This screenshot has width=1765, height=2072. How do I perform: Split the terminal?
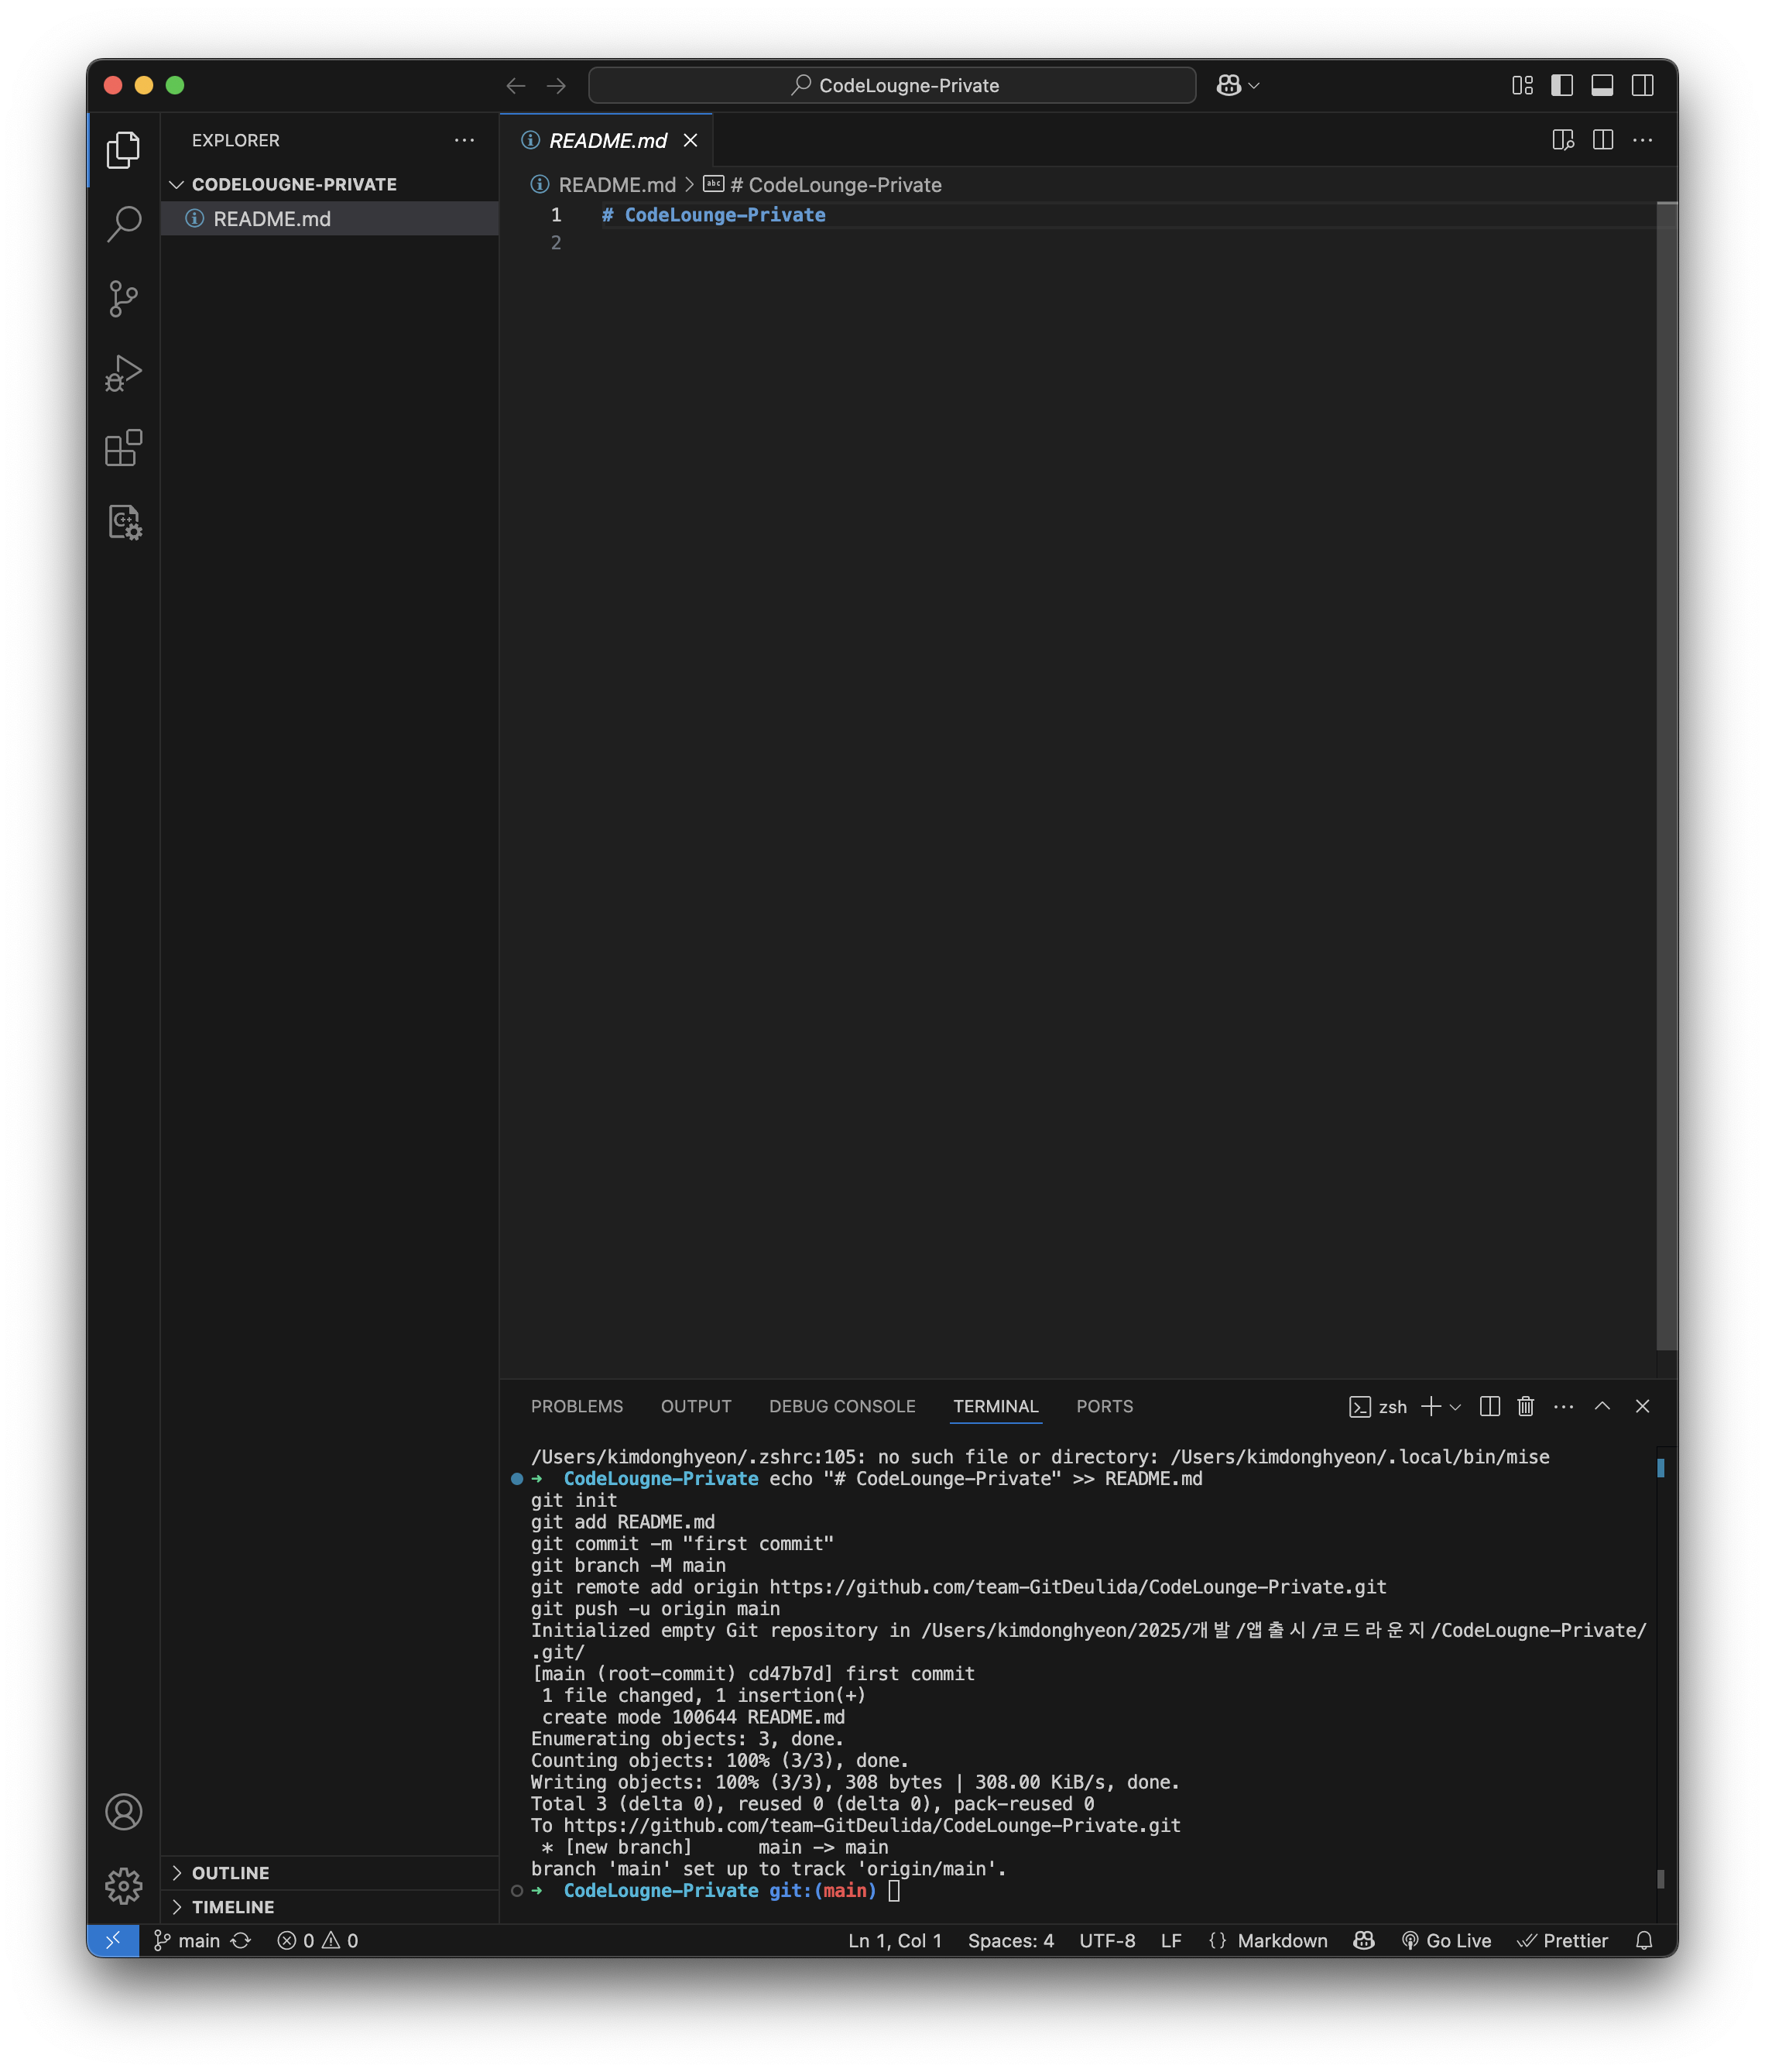pyautogui.click(x=1489, y=1406)
